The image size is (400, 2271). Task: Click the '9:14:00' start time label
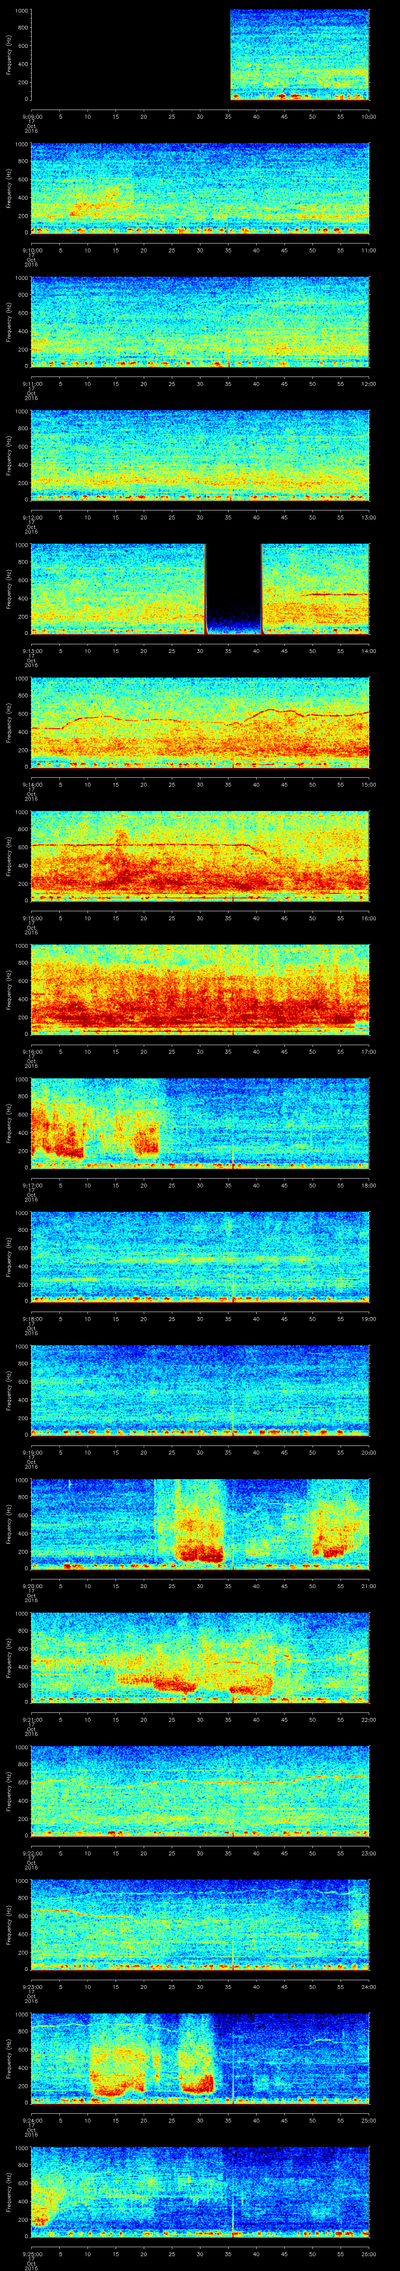32,785
